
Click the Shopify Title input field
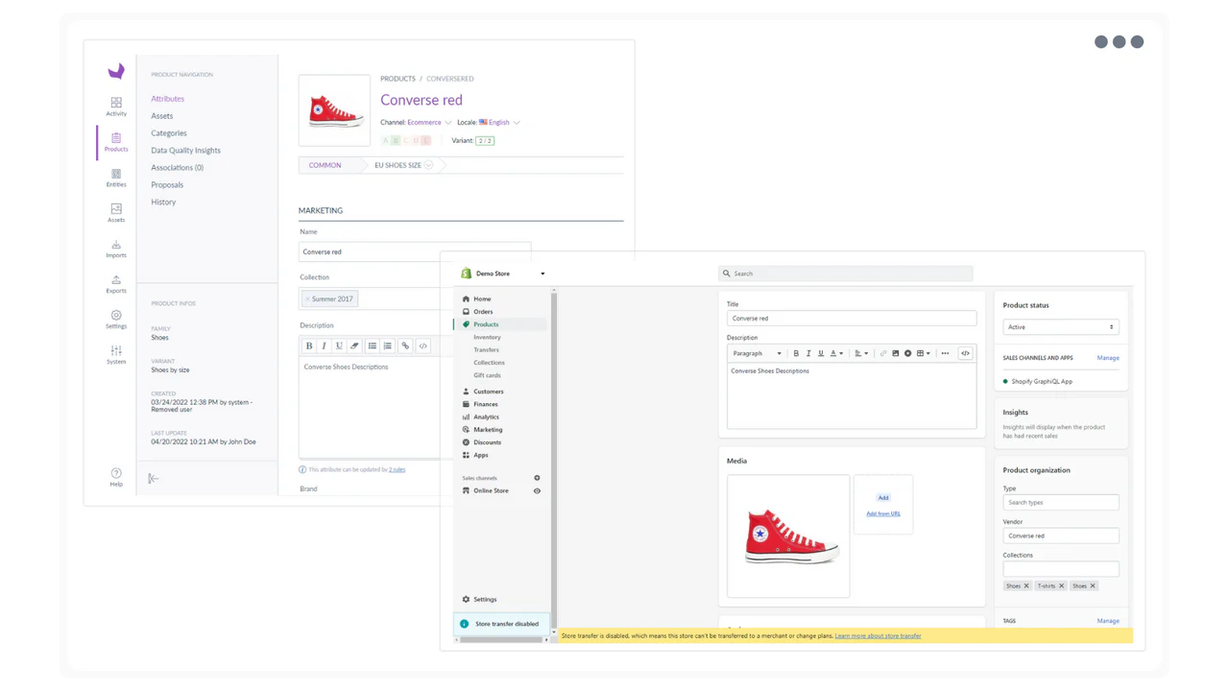click(x=852, y=318)
